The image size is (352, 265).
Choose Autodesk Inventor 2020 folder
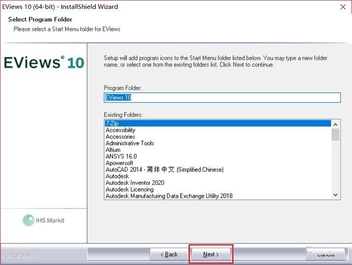pyautogui.click(x=218, y=183)
